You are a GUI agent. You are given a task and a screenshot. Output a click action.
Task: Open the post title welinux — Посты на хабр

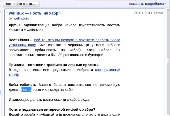pos(33,13)
